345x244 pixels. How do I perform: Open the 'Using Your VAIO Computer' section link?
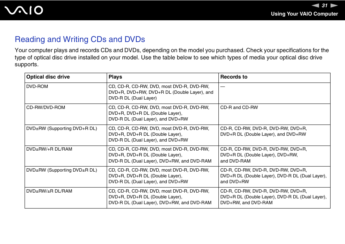304,14
